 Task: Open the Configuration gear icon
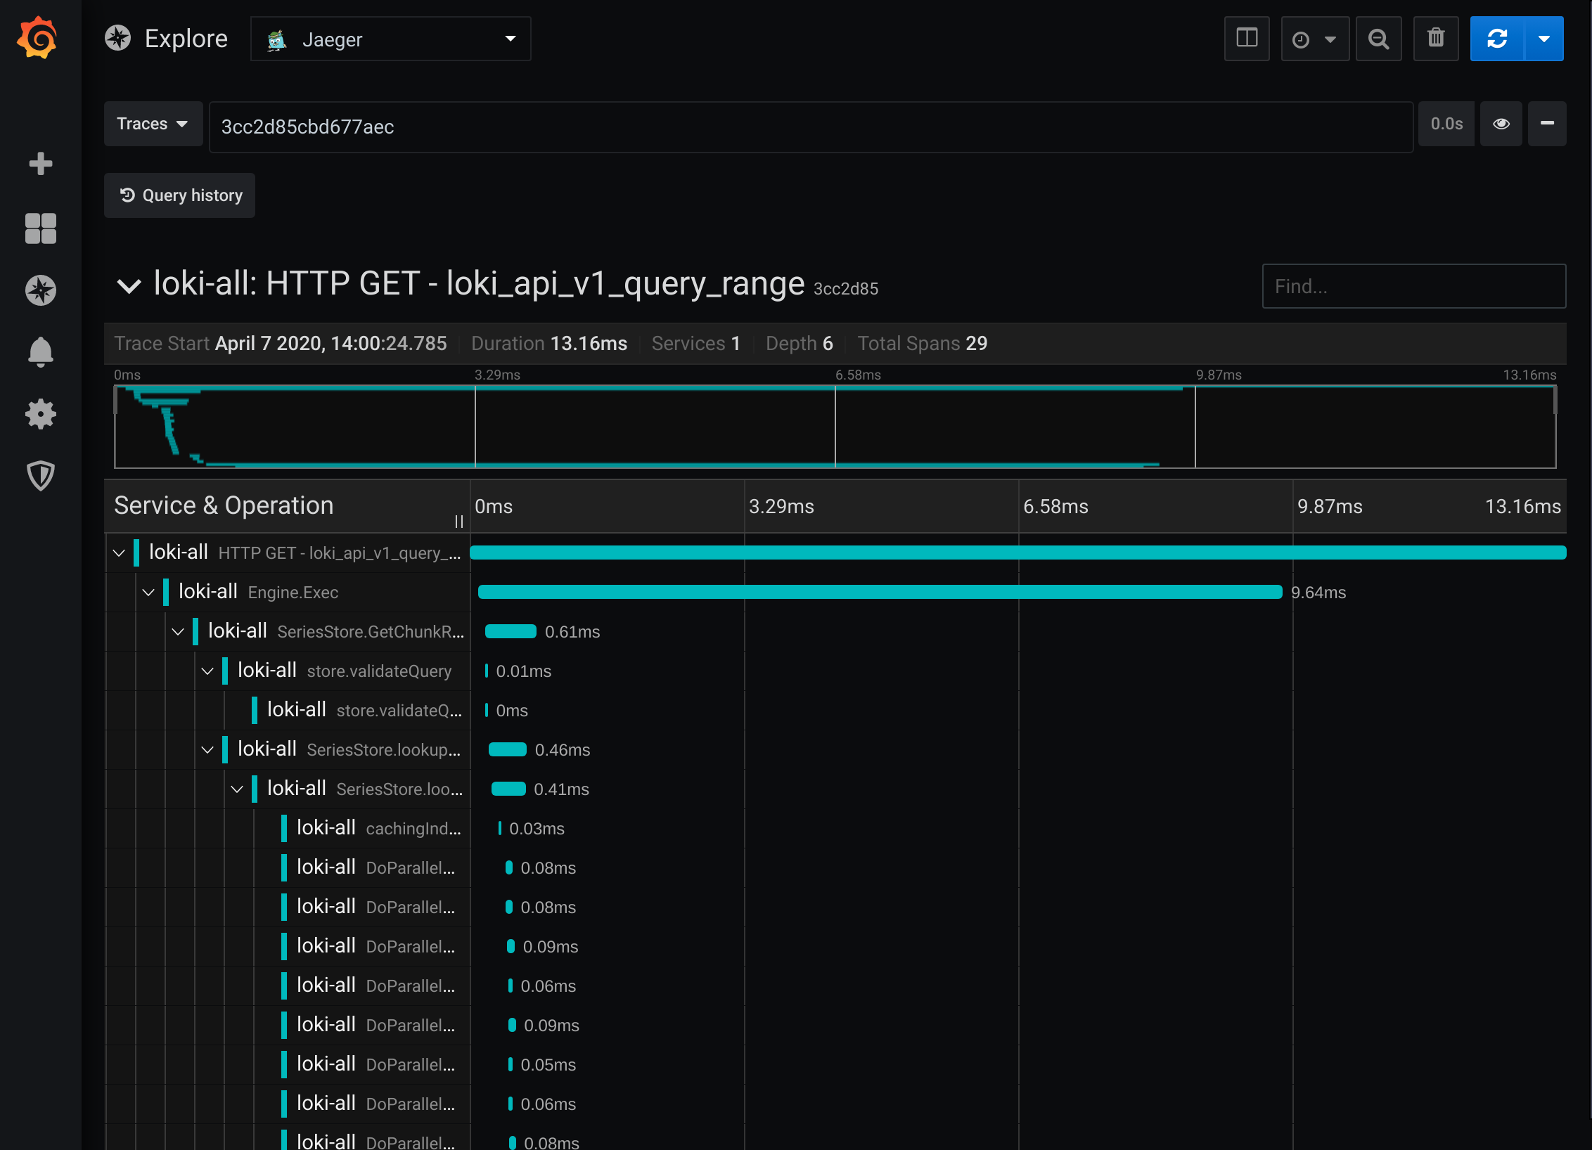(40, 414)
